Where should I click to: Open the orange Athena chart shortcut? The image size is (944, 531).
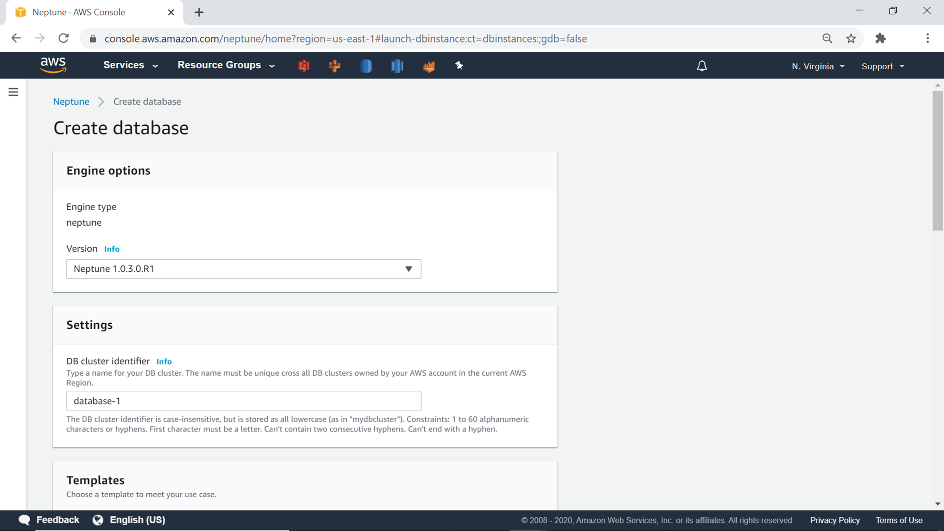click(429, 66)
